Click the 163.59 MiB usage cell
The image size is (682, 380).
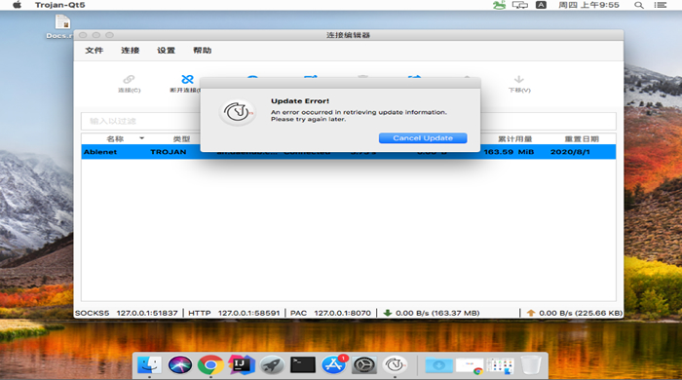click(509, 152)
